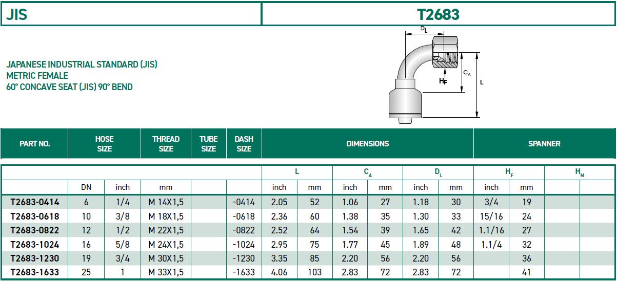Click the JIS header label
The width and height of the screenshot is (617, 282).
point(17,14)
